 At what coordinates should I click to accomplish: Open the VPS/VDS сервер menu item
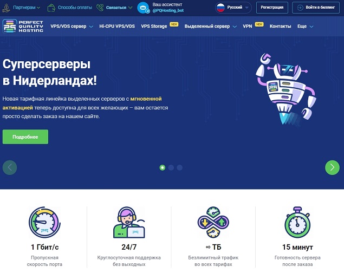[x=68, y=26]
